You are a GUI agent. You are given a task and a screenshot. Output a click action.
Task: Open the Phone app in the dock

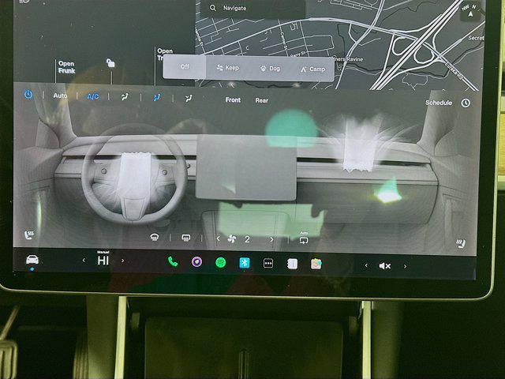coord(173,263)
